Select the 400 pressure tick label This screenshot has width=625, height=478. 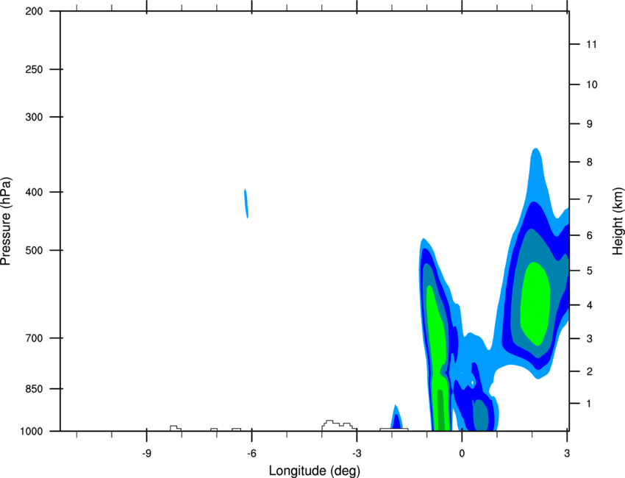click(x=34, y=192)
